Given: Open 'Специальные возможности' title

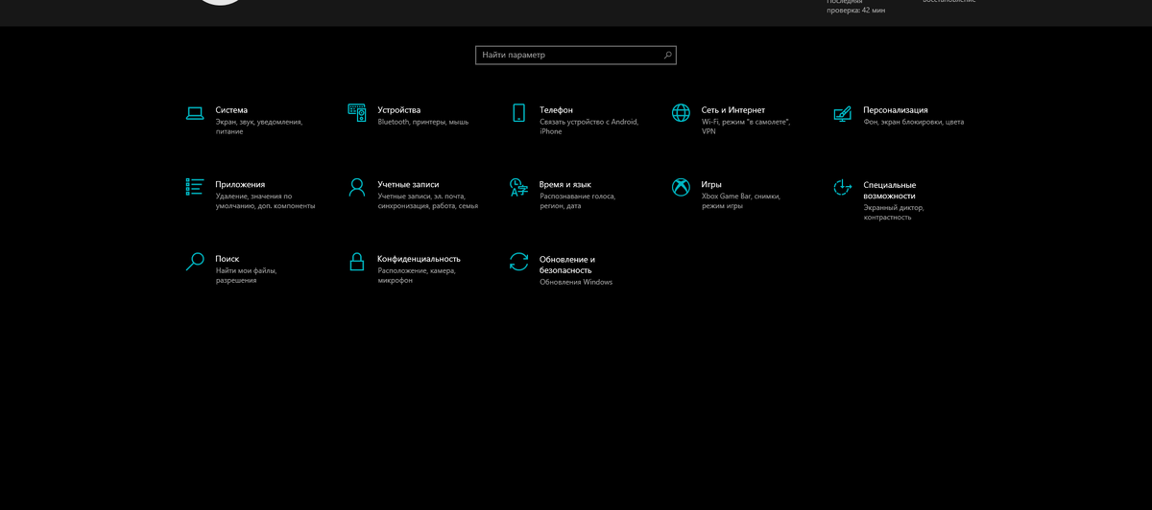Looking at the screenshot, I should click(x=890, y=190).
